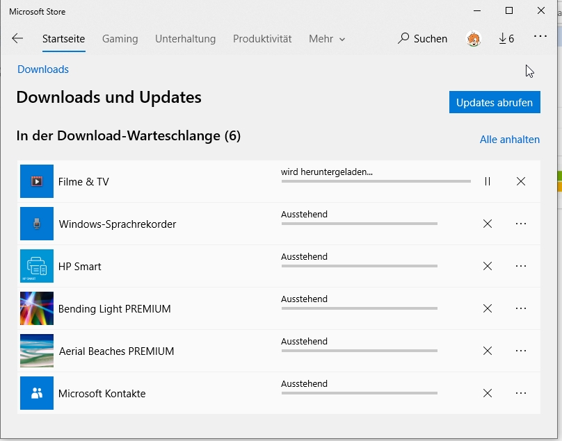This screenshot has width=562, height=441.
Task: Pause the Filme & TV download
Action: [487, 181]
